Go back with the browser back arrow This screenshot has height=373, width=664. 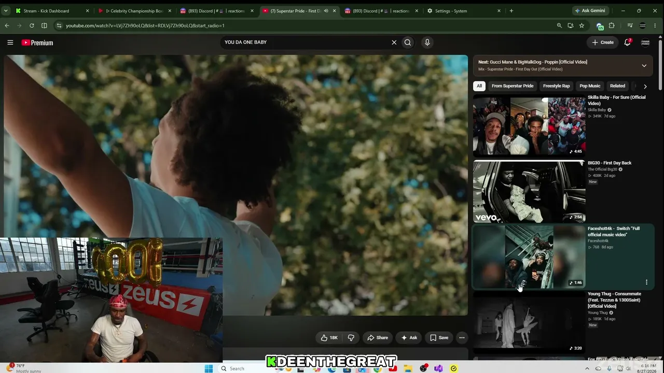(7, 25)
